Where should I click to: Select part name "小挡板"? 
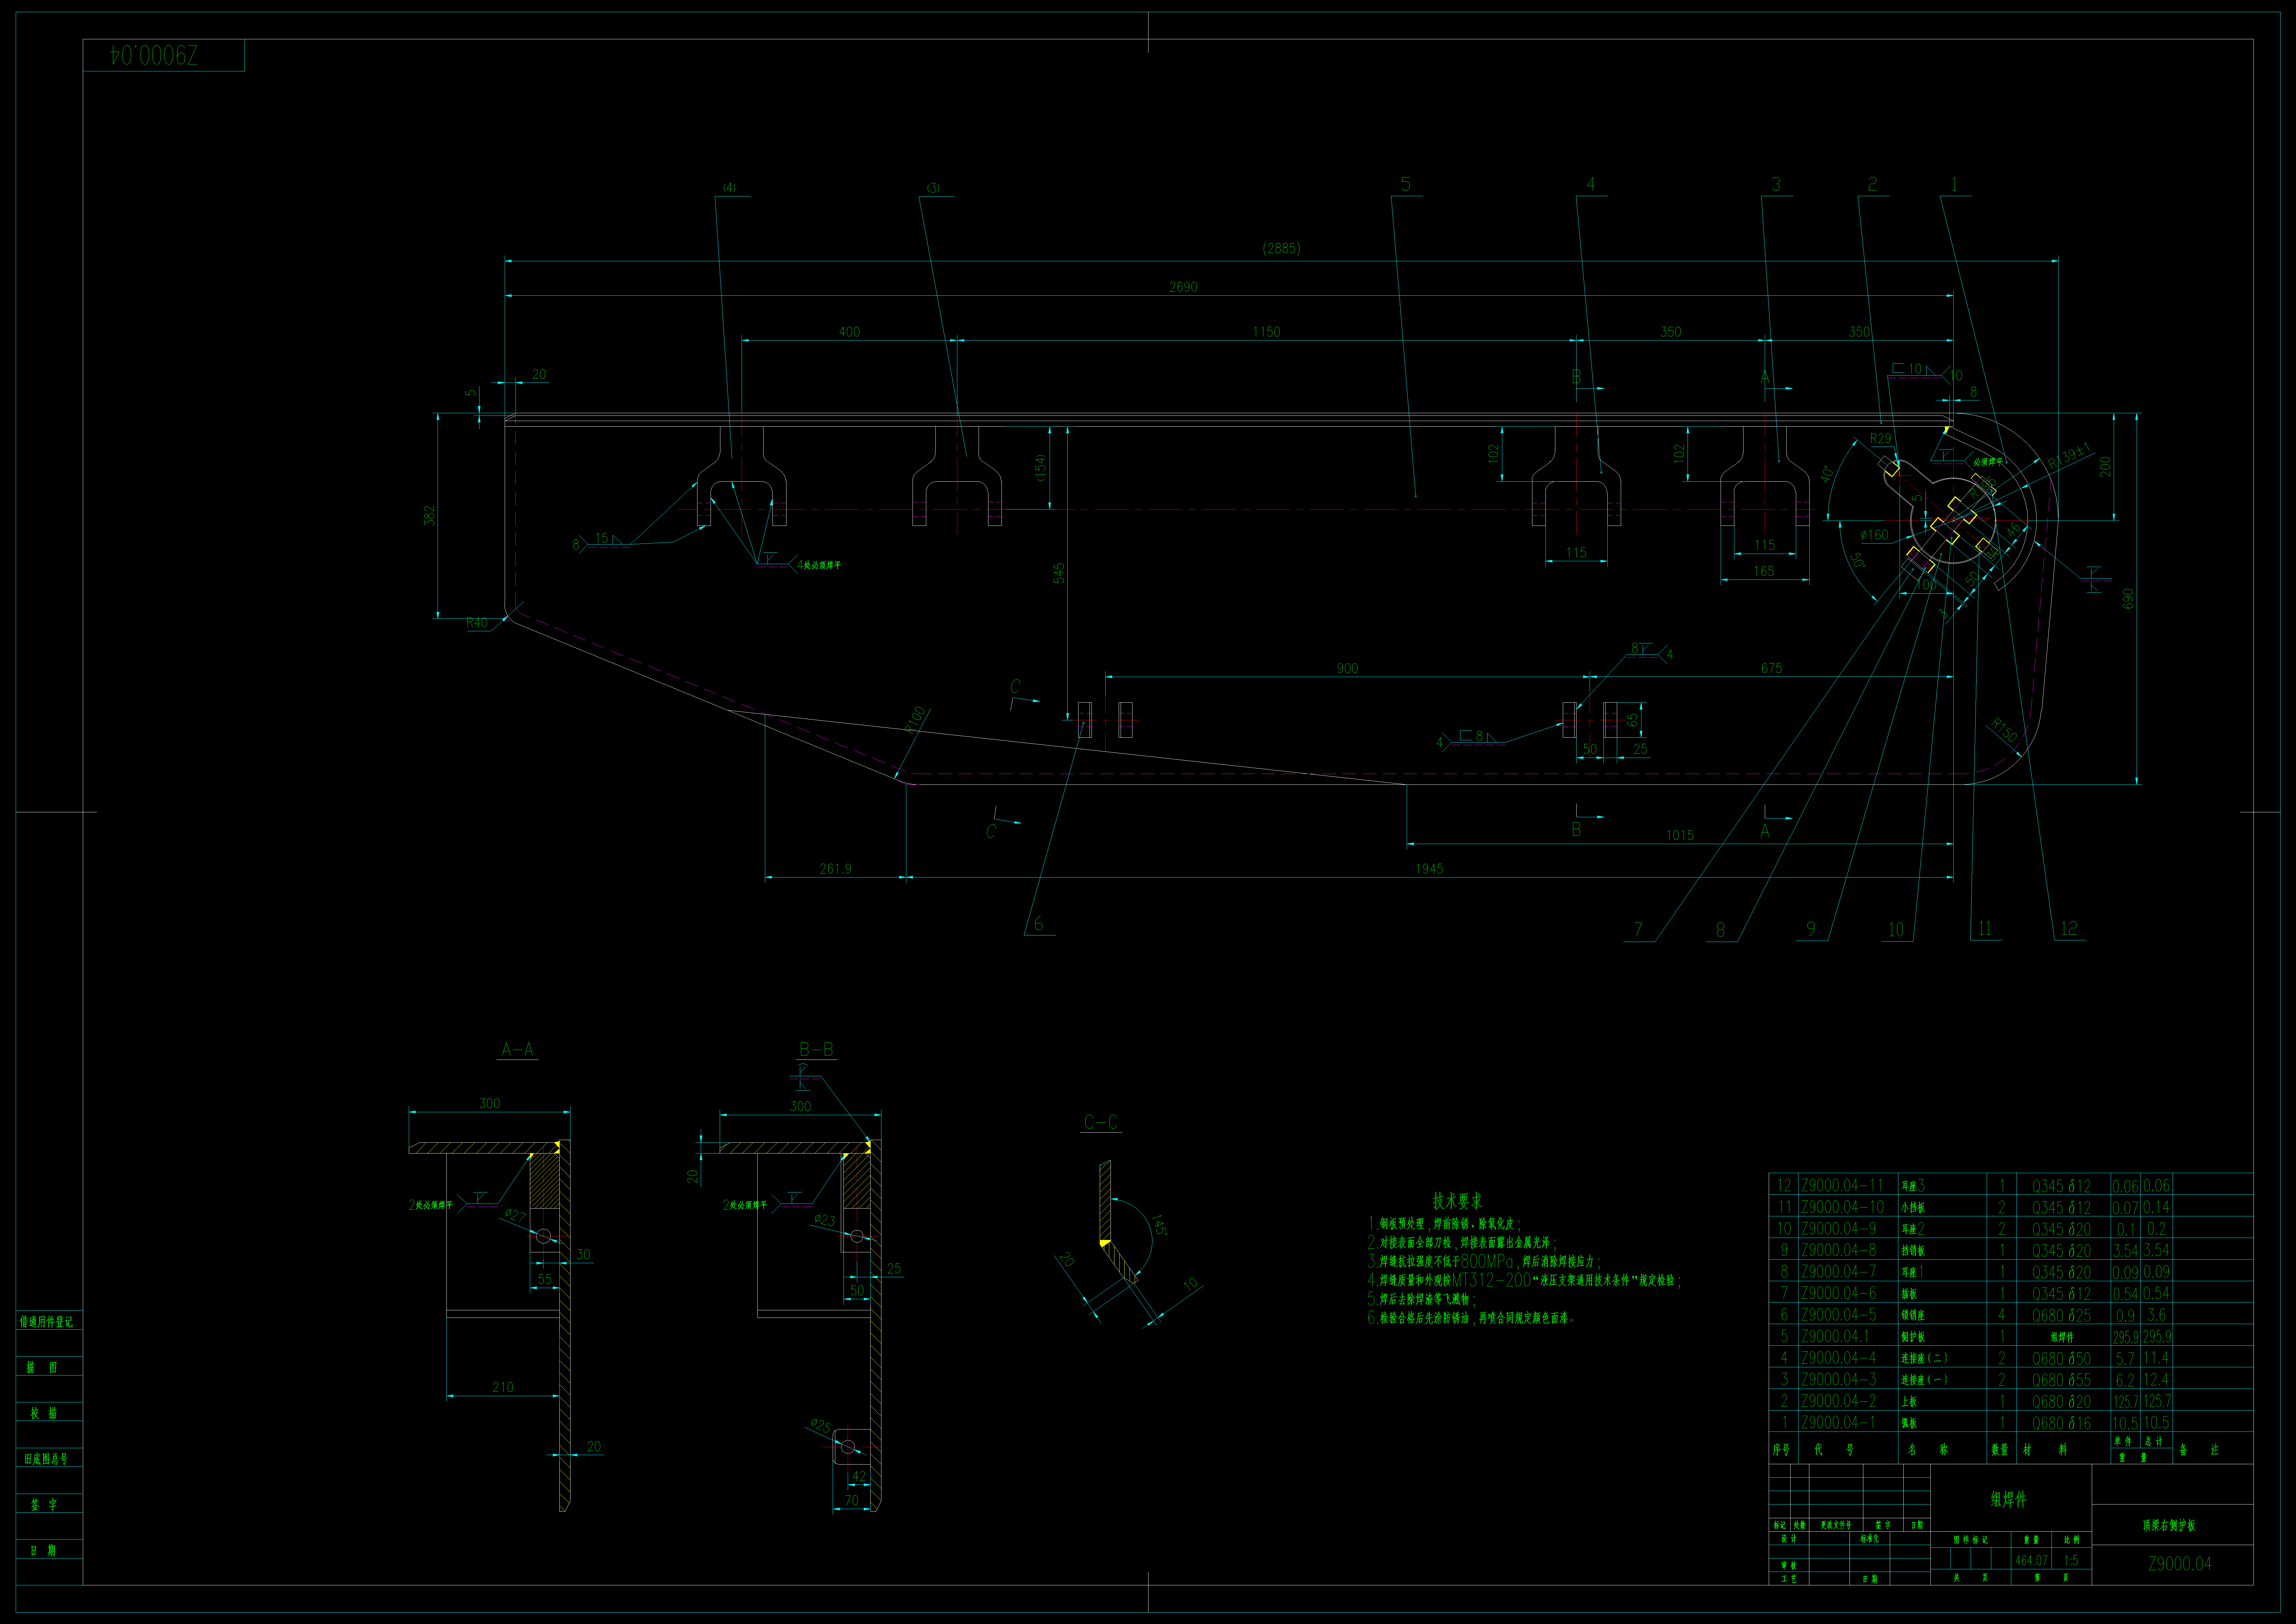tap(1913, 1208)
